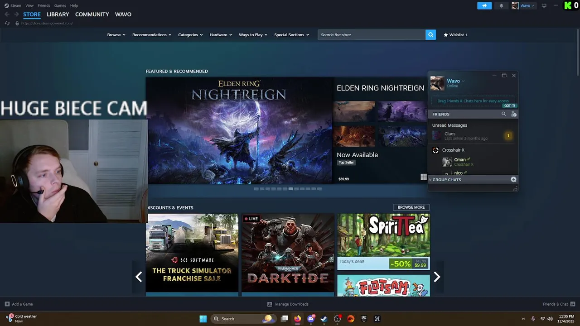The height and width of the screenshot is (326, 580).
Task: Click the Windows Start button
Action: click(203, 319)
